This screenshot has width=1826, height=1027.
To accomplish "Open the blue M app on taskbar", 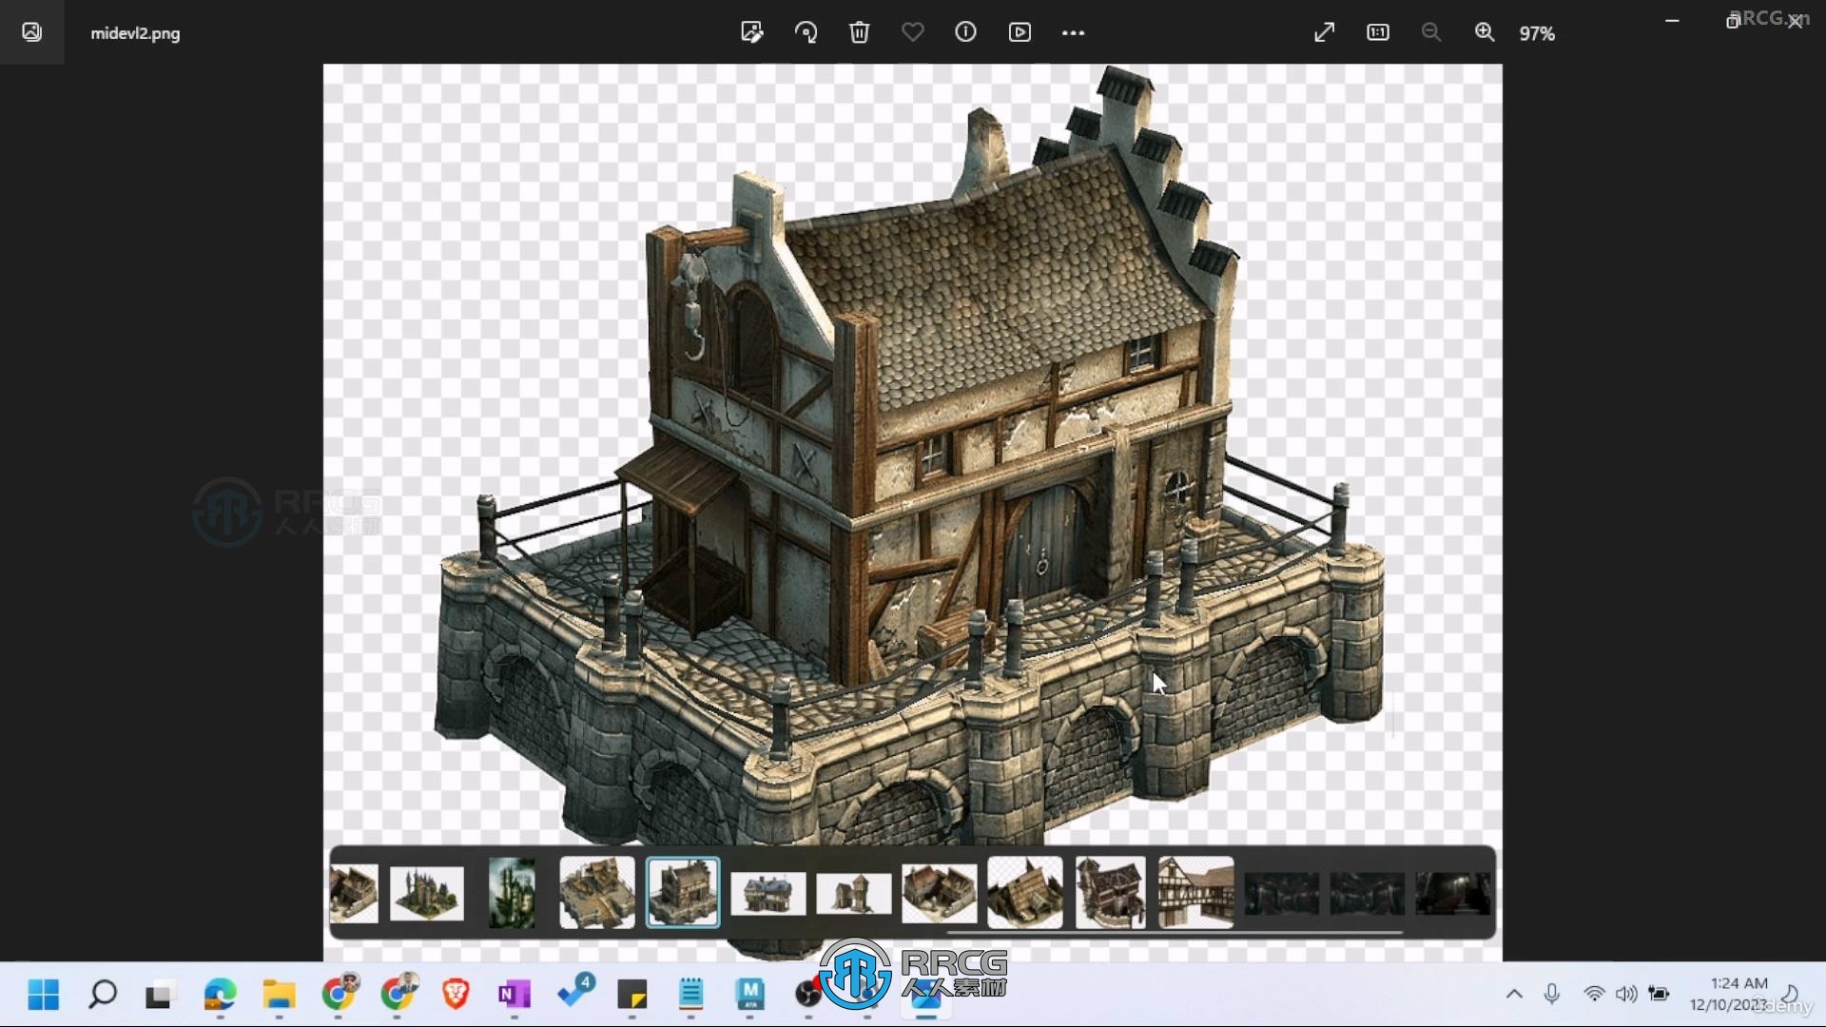I will (x=750, y=995).
